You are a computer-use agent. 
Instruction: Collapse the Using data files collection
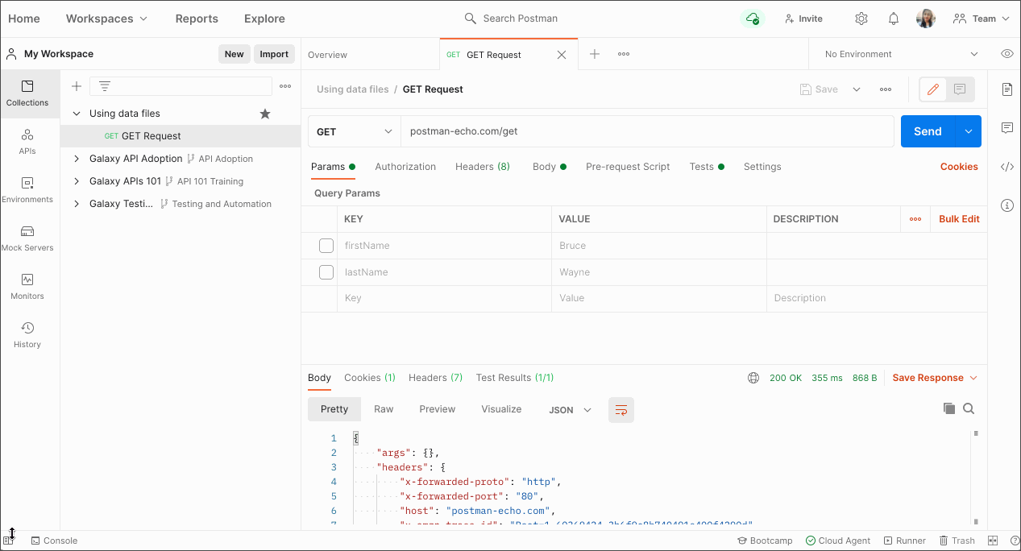[x=77, y=114]
